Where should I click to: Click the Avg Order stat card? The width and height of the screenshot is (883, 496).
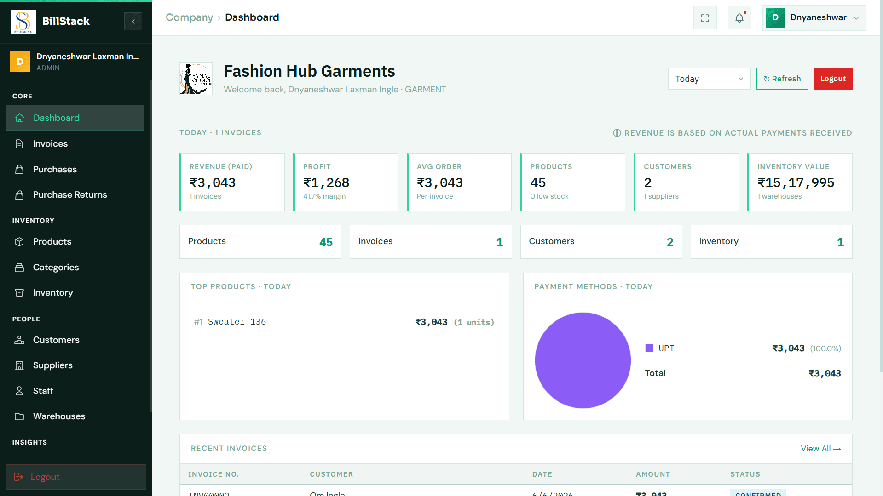(459, 182)
